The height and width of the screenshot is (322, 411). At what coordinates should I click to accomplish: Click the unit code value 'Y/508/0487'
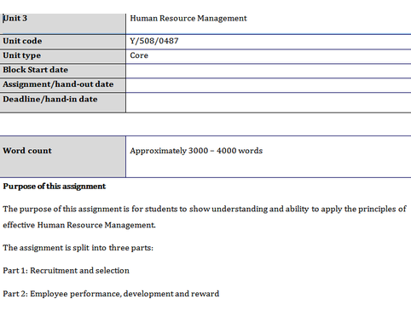pyautogui.click(x=154, y=41)
